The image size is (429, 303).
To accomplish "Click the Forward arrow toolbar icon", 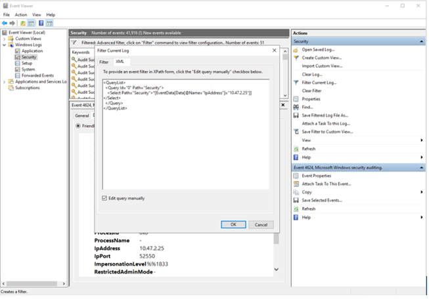I will click(12, 23).
